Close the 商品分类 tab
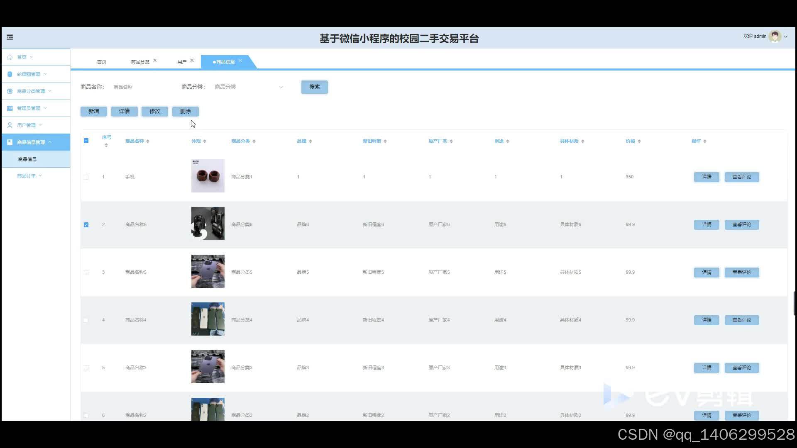This screenshot has height=448, width=797. 155,61
